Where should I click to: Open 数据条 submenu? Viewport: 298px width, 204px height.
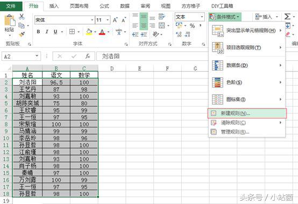247,66
